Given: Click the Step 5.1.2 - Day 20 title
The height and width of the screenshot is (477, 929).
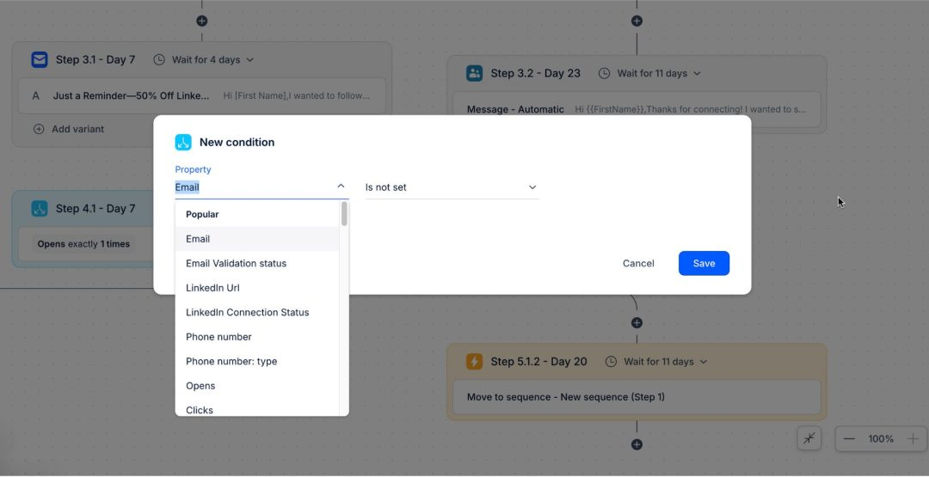Looking at the screenshot, I should (x=538, y=362).
